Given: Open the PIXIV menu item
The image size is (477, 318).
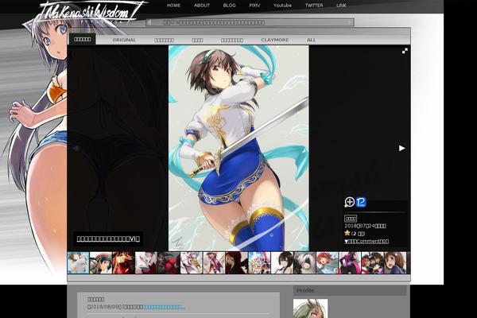Looking at the screenshot, I should click(x=254, y=6).
